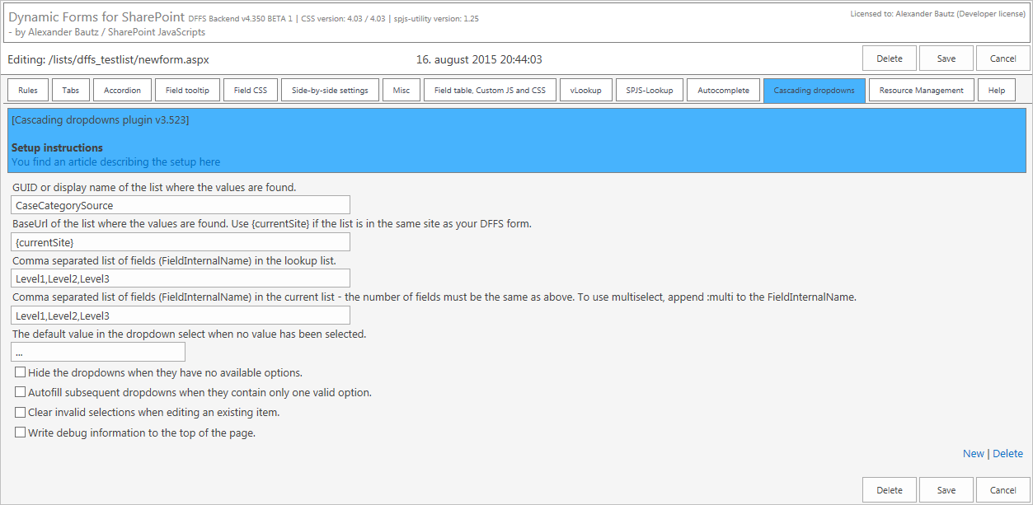1033x505 pixels.
Task: Switch to the Field CSS tab
Action: [x=250, y=90]
